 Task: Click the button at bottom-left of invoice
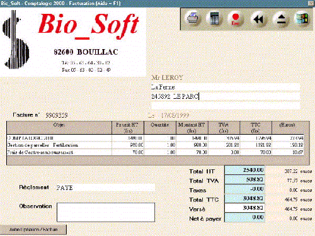33,230
